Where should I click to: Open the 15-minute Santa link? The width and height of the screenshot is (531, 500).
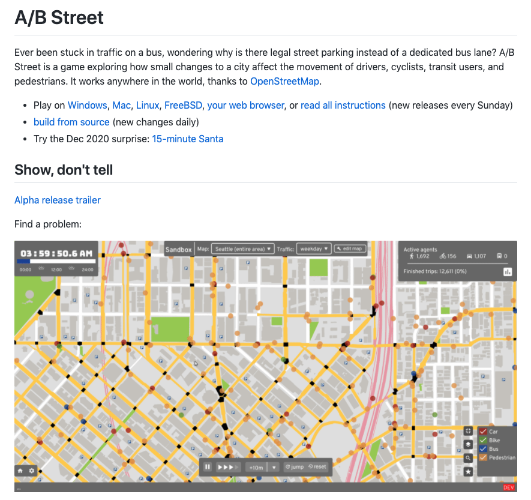point(188,139)
